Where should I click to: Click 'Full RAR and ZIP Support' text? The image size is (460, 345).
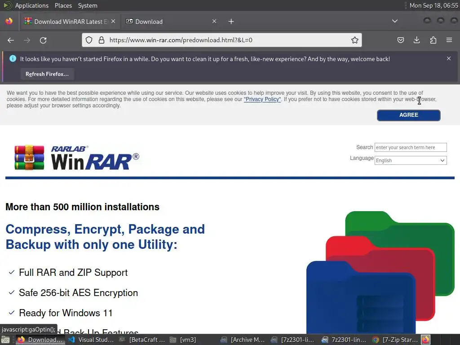tap(73, 273)
